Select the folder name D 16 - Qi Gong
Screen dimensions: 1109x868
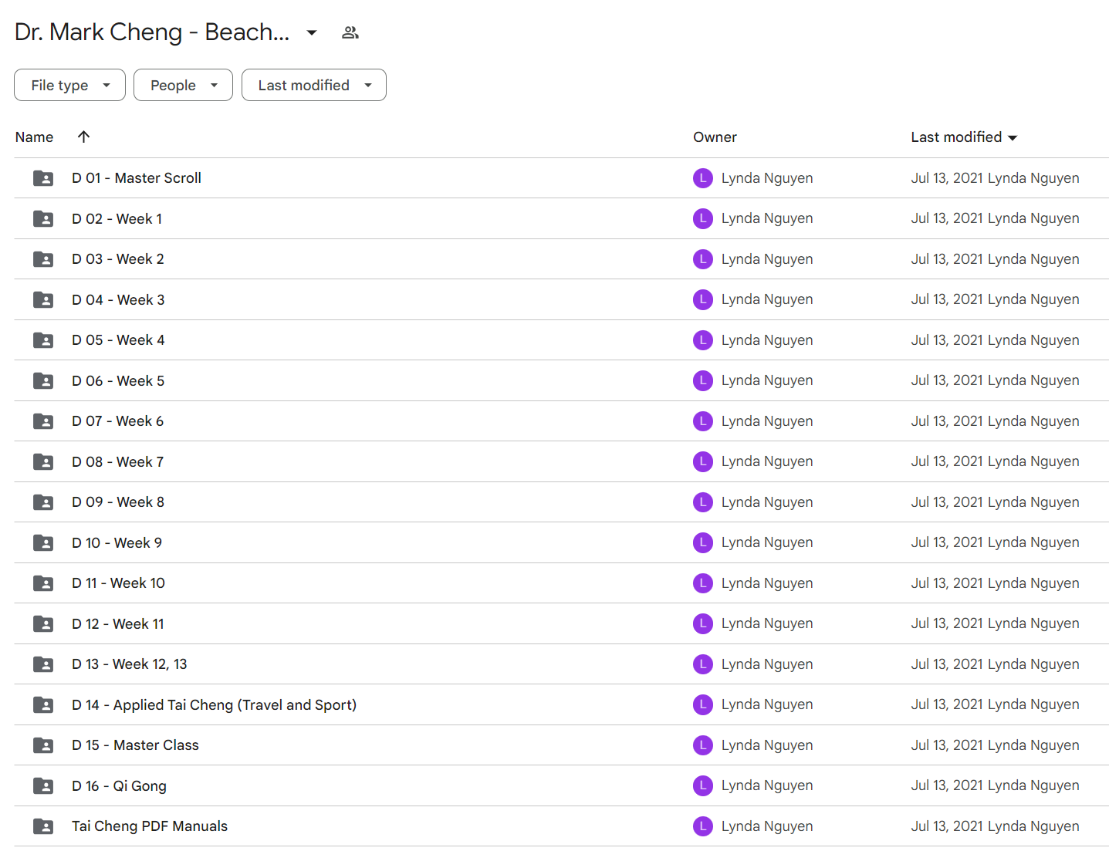120,786
